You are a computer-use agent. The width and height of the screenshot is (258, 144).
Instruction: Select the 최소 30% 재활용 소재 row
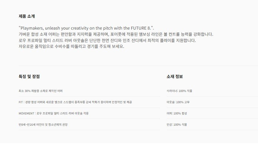coord(89,91)
